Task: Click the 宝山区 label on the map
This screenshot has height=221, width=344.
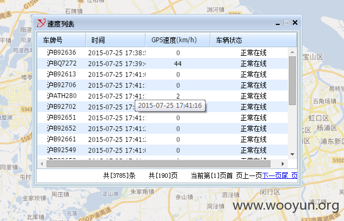Action: [313, 57]
